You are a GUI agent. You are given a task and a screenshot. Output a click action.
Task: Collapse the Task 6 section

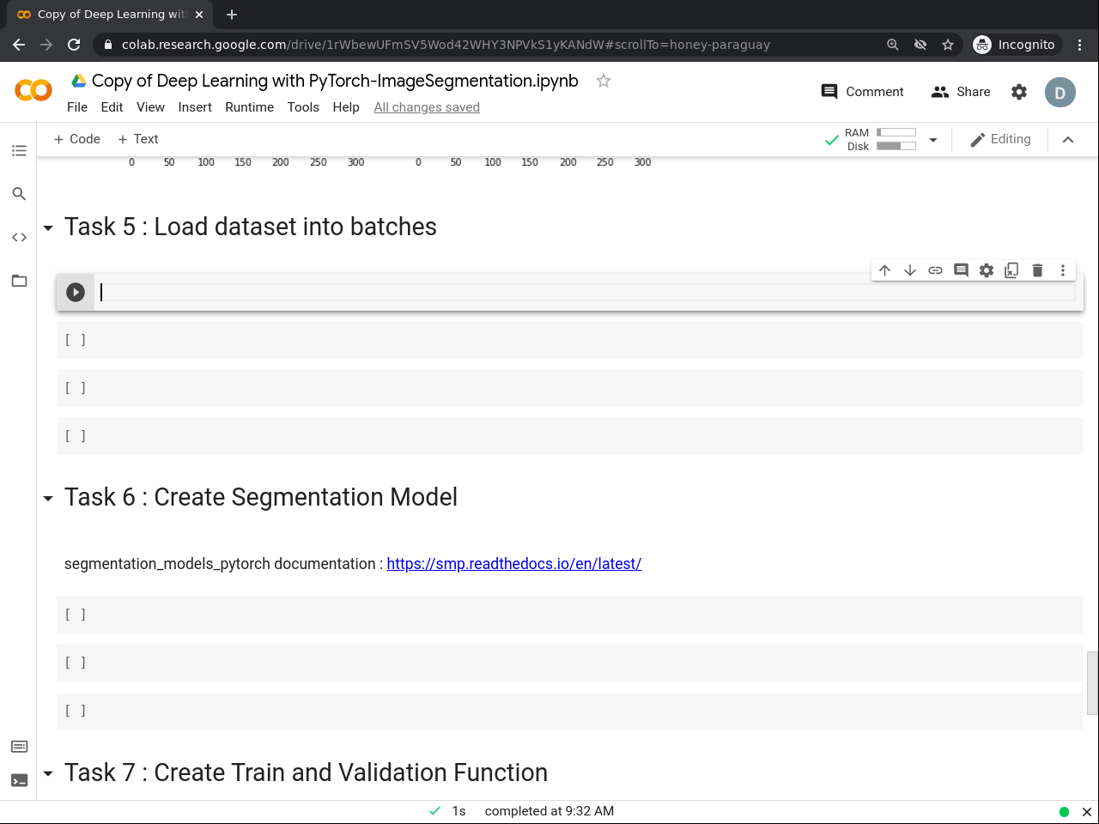pyautogui.click(x=48, y=499)
